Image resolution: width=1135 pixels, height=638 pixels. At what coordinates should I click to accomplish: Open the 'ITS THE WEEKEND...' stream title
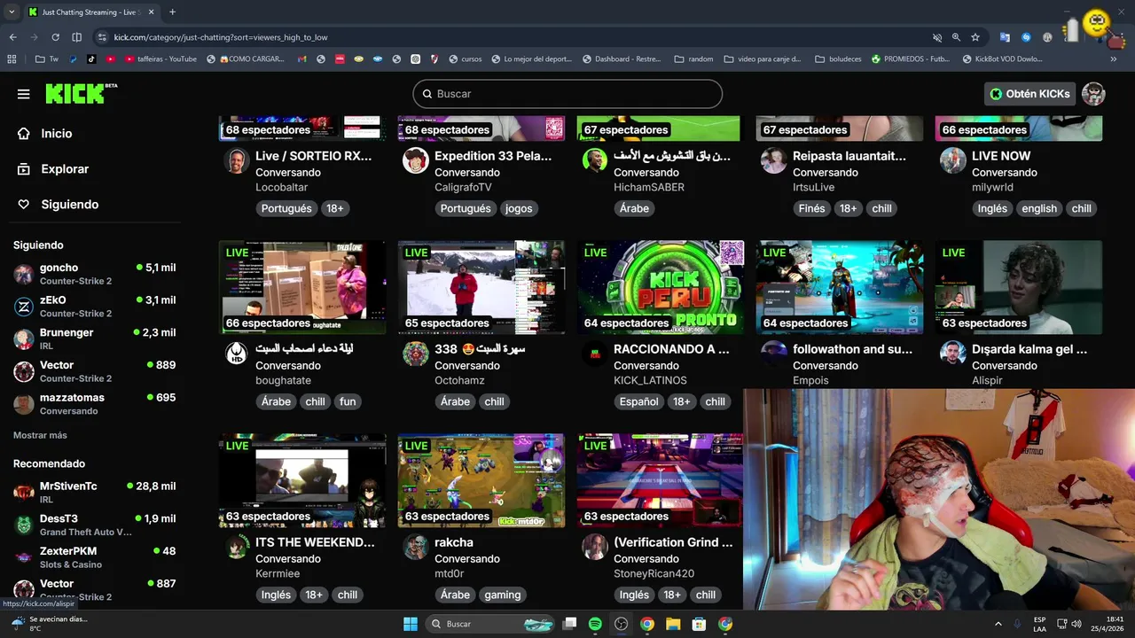tap(315, 542)
